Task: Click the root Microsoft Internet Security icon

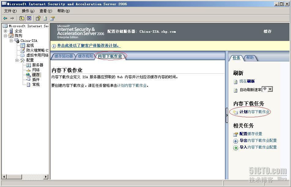Action: [5, 26]
